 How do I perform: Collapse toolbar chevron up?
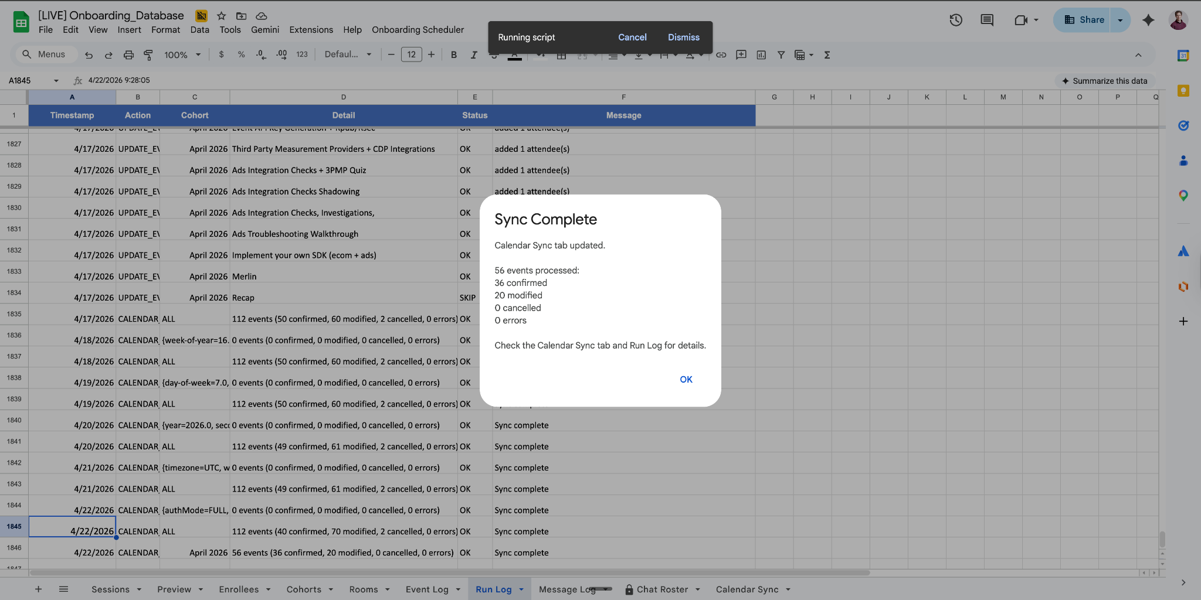(x=1138, y=54)
